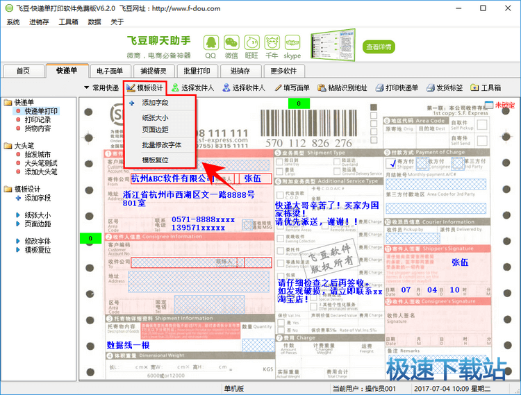Click the top green offset marker 0

pyautogui.click(x=299, y=103)
